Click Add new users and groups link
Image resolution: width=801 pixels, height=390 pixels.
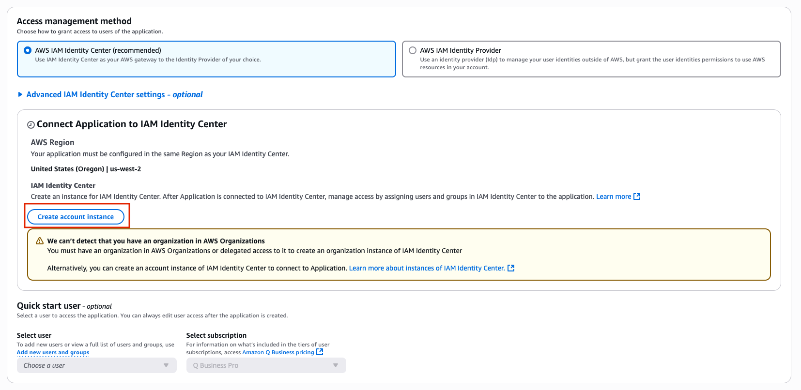(x=53, y=352)
